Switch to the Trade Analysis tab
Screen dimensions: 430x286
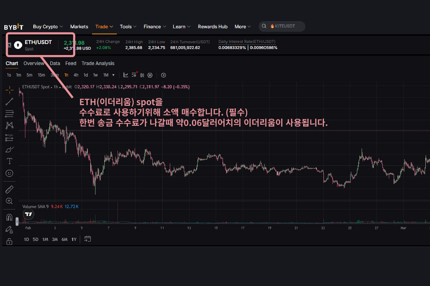(98, 63)
